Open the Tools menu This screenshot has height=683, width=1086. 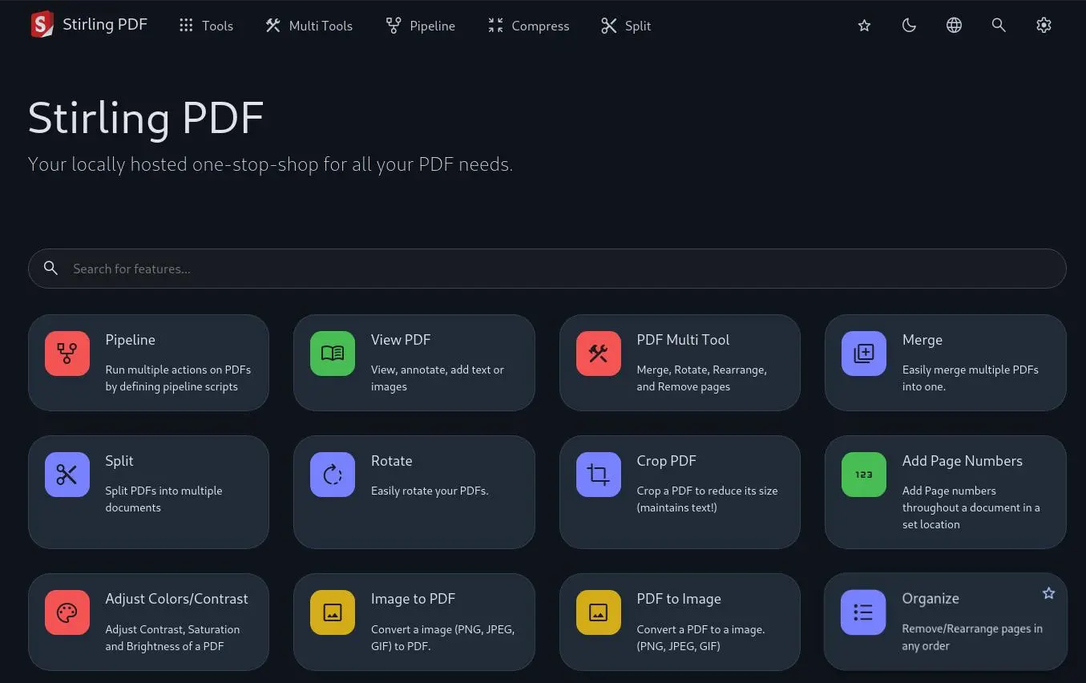pos(206,26)
